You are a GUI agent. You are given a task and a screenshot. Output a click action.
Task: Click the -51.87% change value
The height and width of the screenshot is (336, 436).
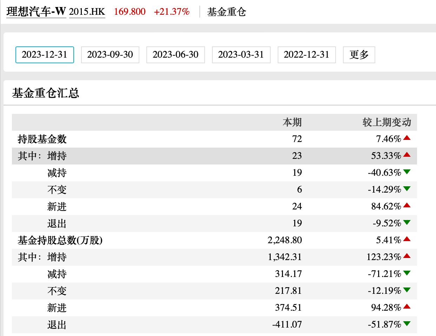(384, 325)
